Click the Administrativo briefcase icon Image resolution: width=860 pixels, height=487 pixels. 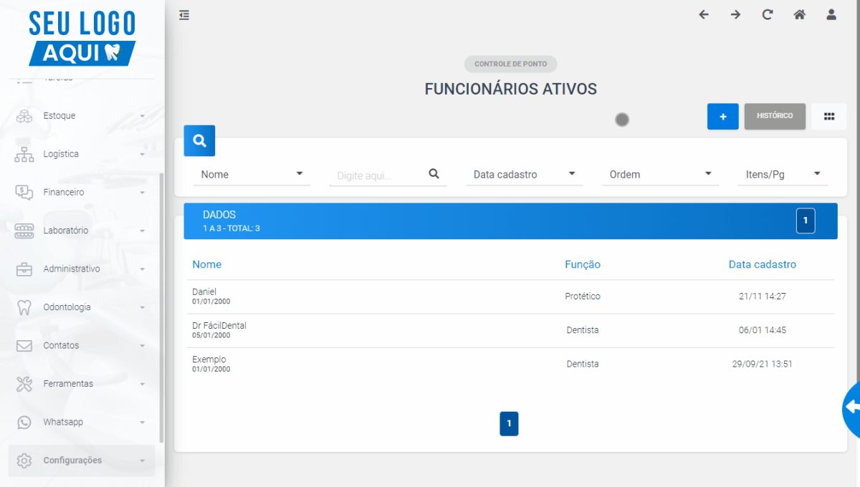coord(24,269)
